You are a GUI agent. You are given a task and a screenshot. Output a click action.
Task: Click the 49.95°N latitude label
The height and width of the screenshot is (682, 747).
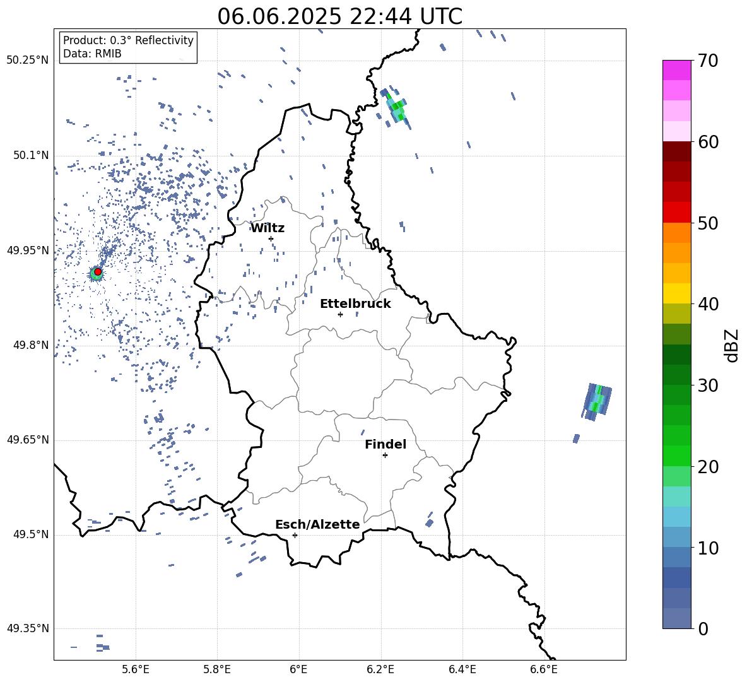28,250
